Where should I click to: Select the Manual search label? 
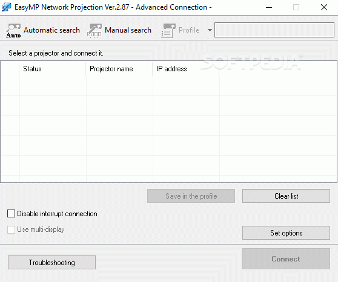tap(128, 30)
